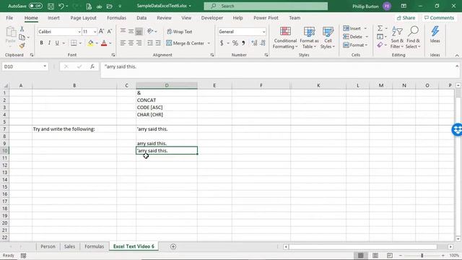Center text horizontally
This screenshot has width=462, height=260.
coord(131,43)
